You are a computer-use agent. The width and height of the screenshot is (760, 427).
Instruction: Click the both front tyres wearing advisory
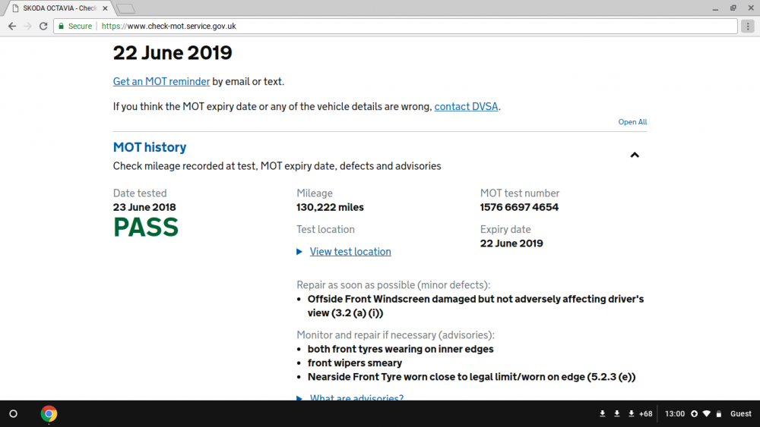tap(401, 349)
